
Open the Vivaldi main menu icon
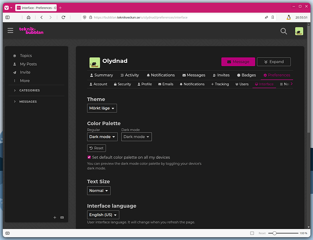(6, 8)
